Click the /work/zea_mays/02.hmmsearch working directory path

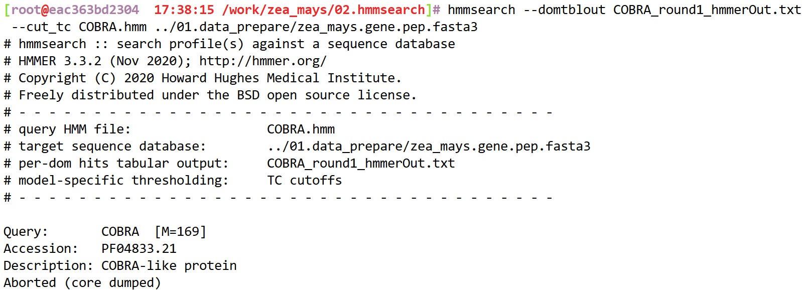point(324,10)
